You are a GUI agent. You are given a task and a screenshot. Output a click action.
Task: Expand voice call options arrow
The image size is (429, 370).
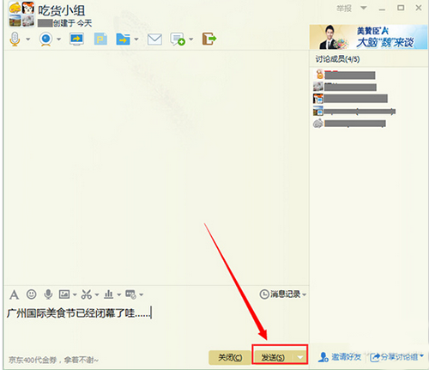pos(28,39)
